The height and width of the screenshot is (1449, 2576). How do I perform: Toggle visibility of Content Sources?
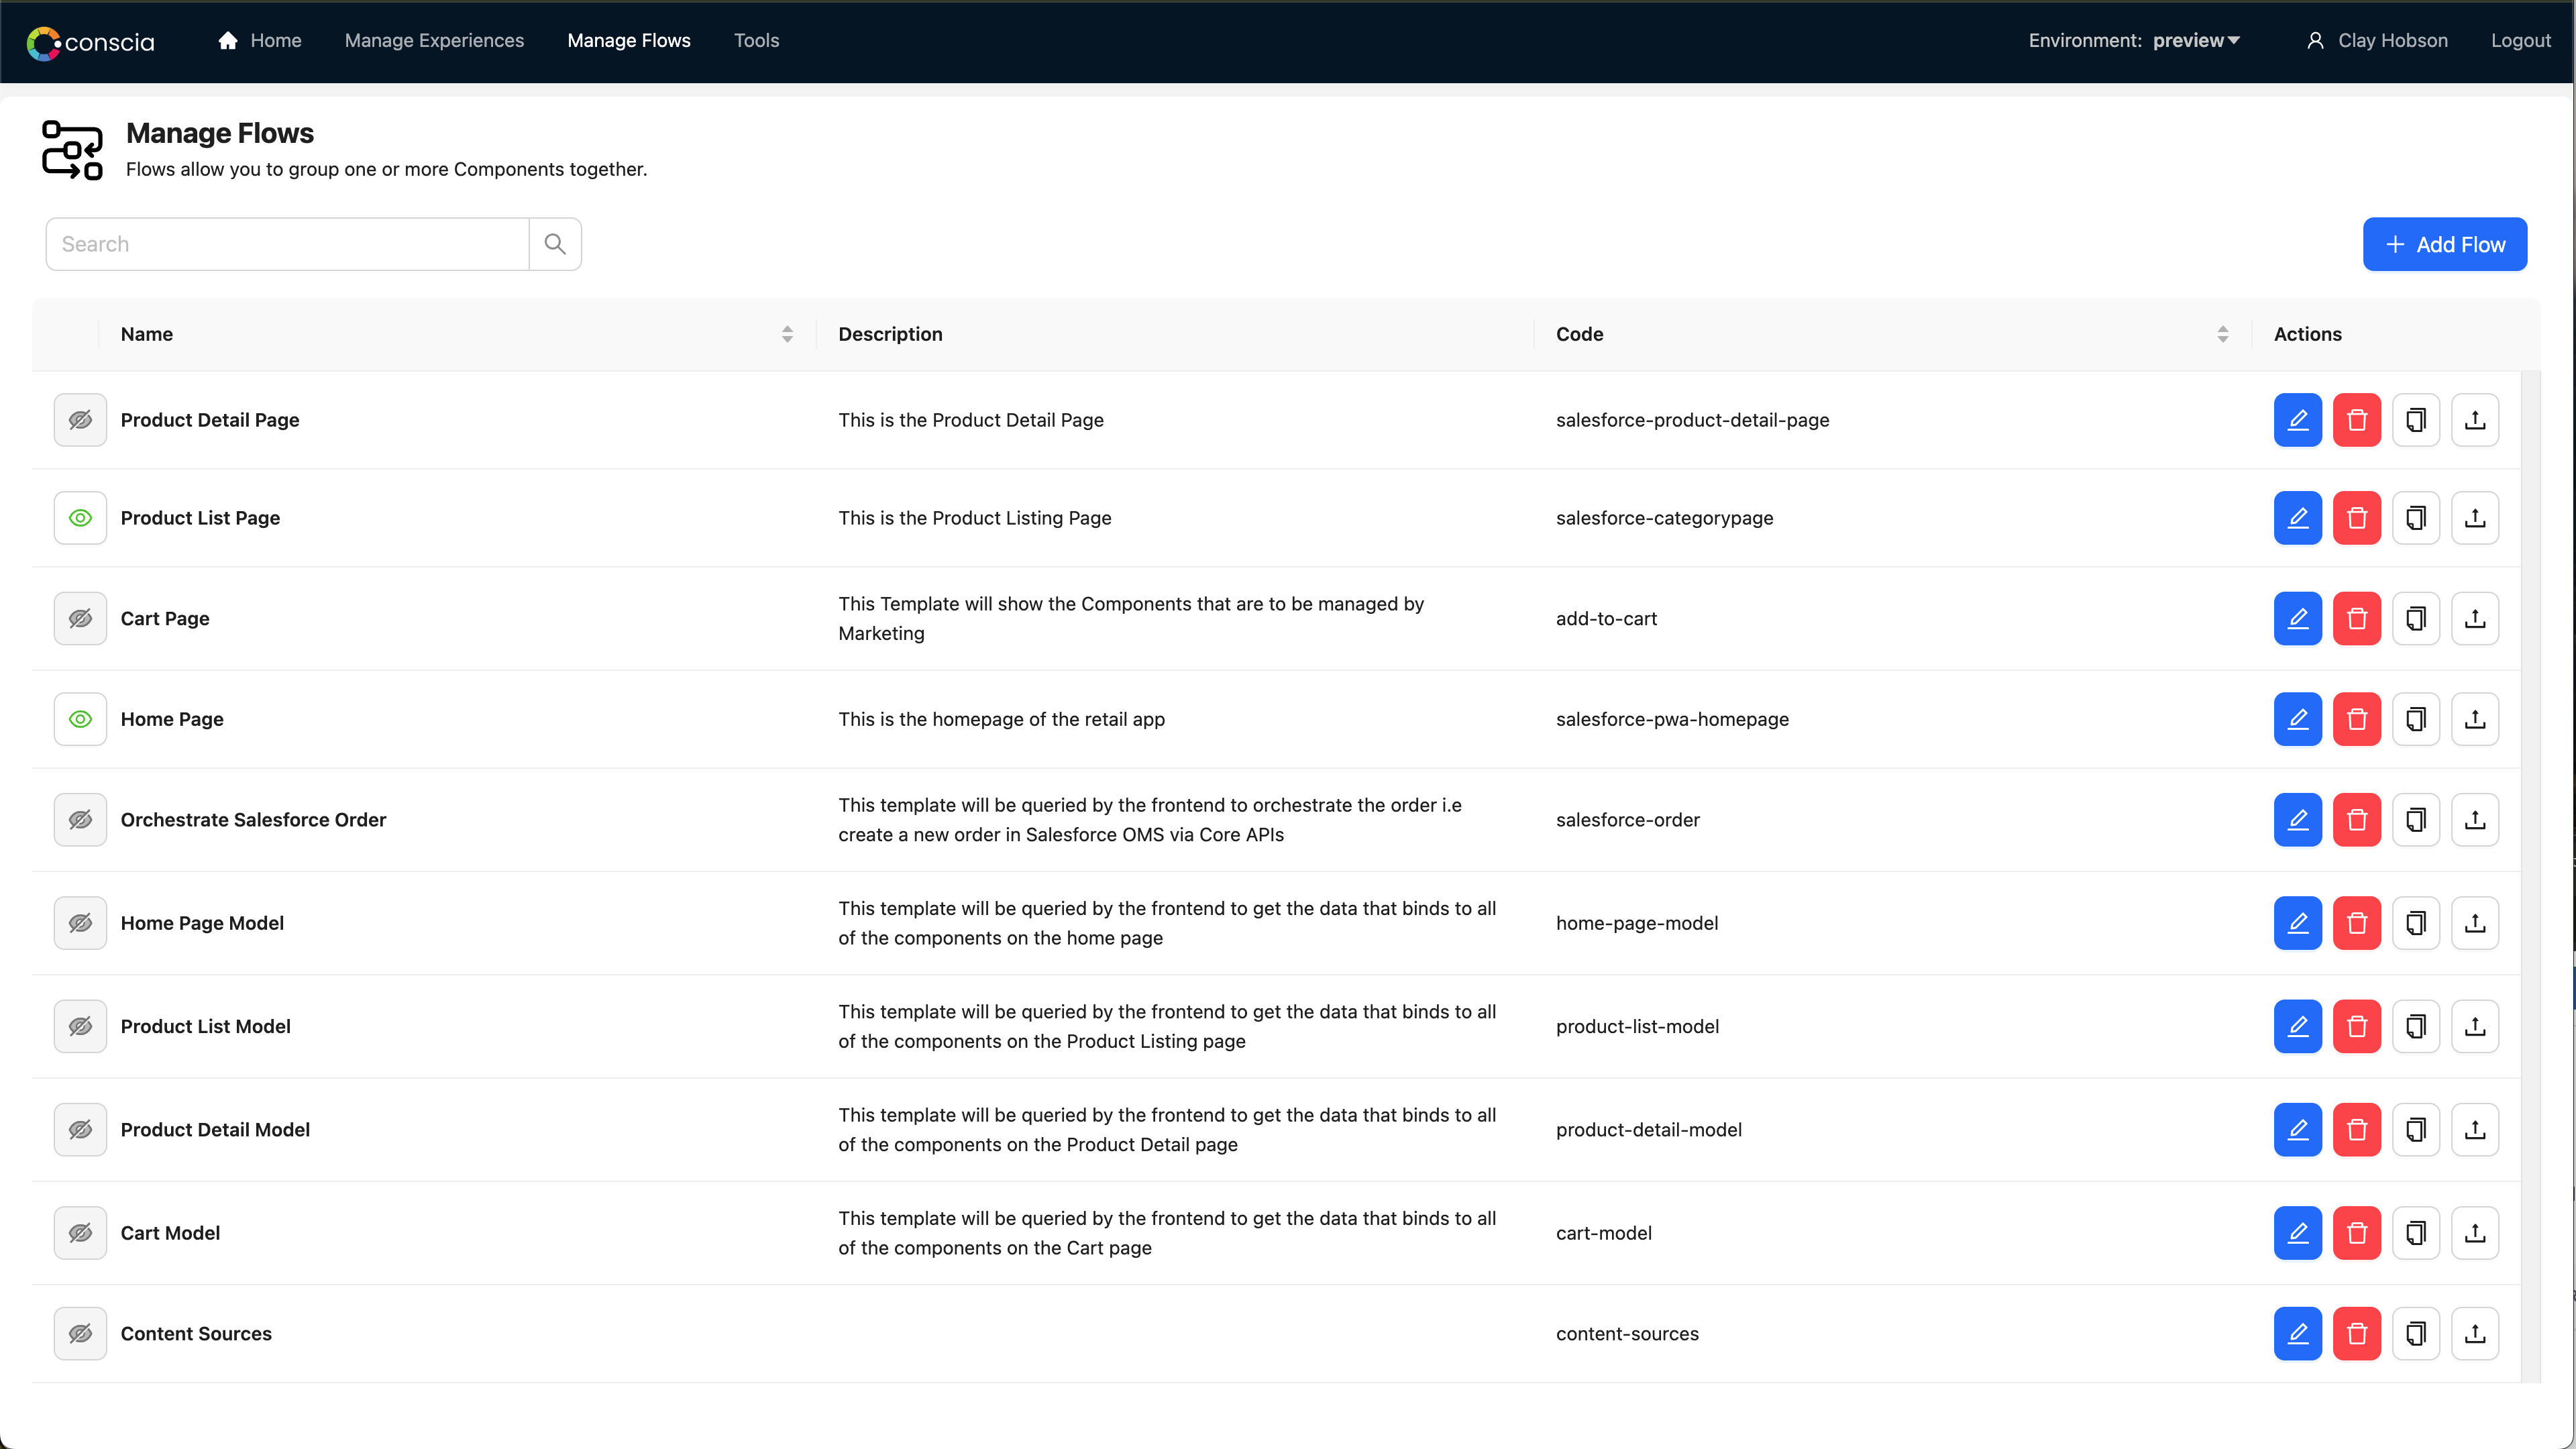[80, 1334]
